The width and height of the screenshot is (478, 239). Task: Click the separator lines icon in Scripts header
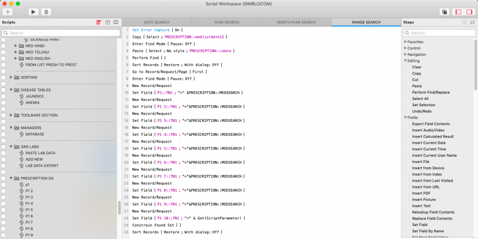(116, 22)
